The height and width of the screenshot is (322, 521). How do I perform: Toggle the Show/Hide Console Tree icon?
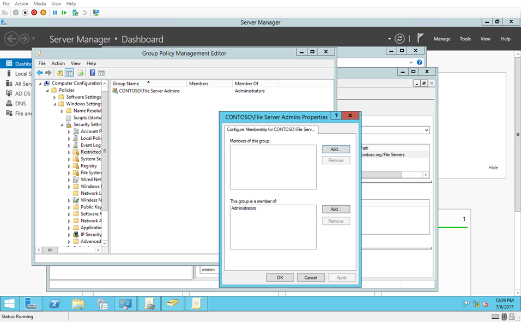pos(69,73)
